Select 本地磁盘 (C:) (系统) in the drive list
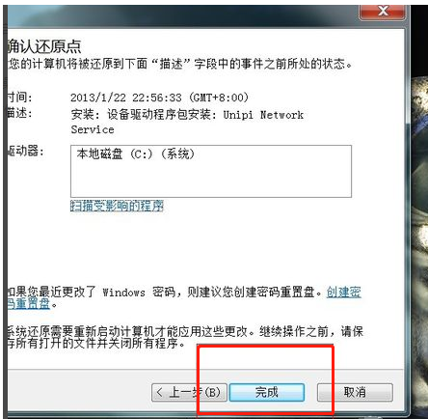The image size is (428, 419). tap(135, 154)
